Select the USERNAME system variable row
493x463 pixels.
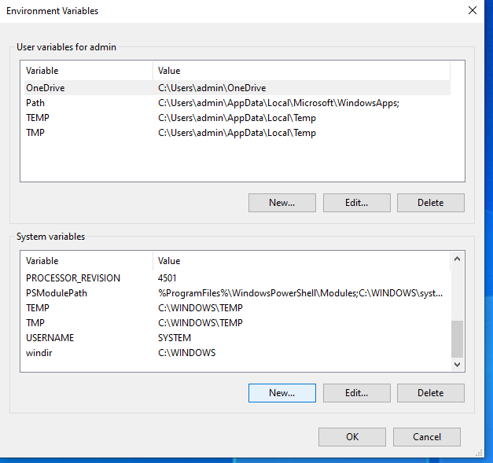point(237,337)
